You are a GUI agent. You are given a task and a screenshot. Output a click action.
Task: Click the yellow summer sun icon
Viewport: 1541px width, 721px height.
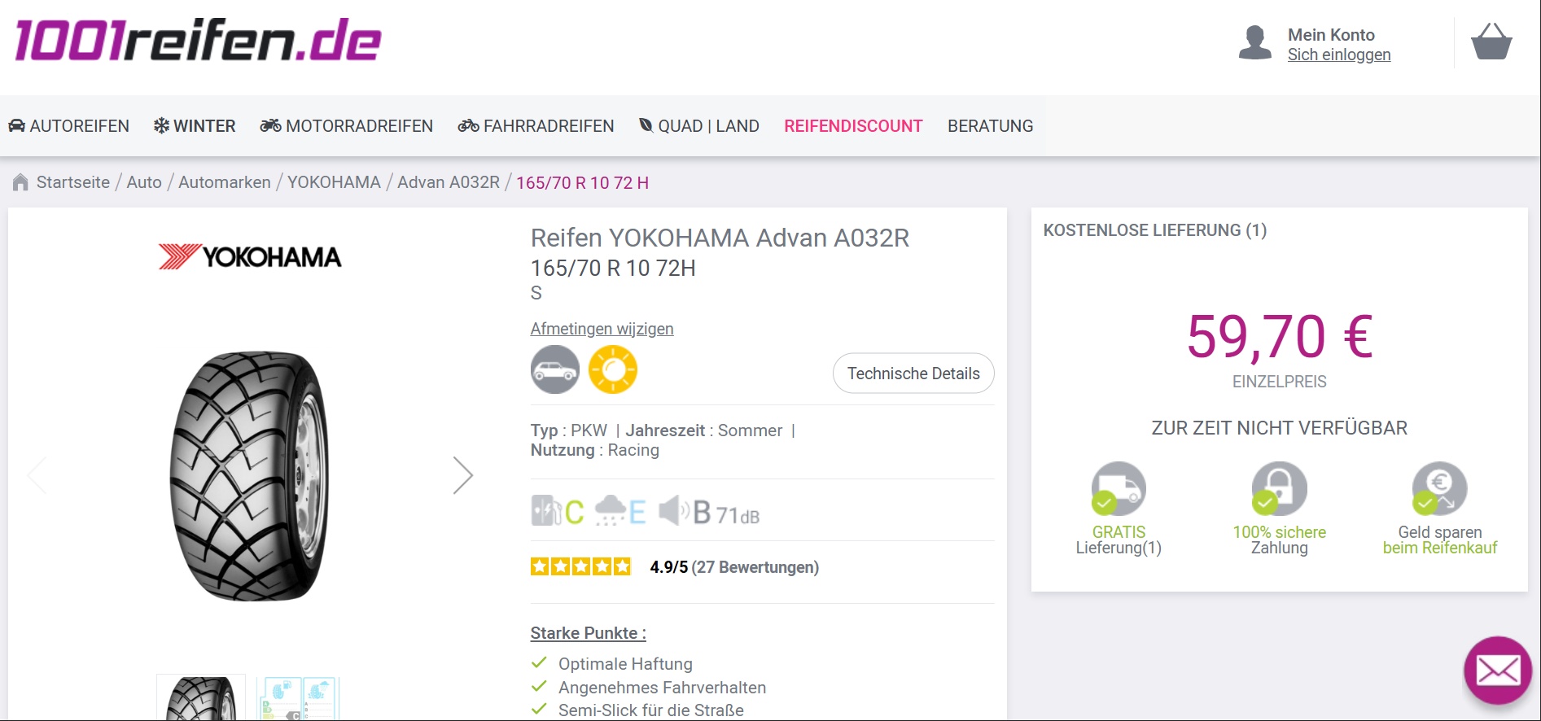click(612, 370)
